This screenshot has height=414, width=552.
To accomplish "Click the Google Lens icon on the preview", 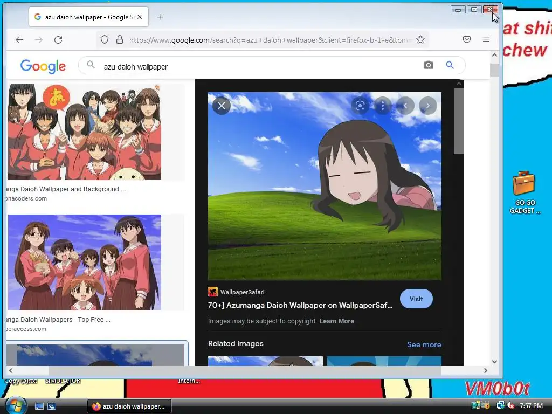I will [x=360, y=106].
